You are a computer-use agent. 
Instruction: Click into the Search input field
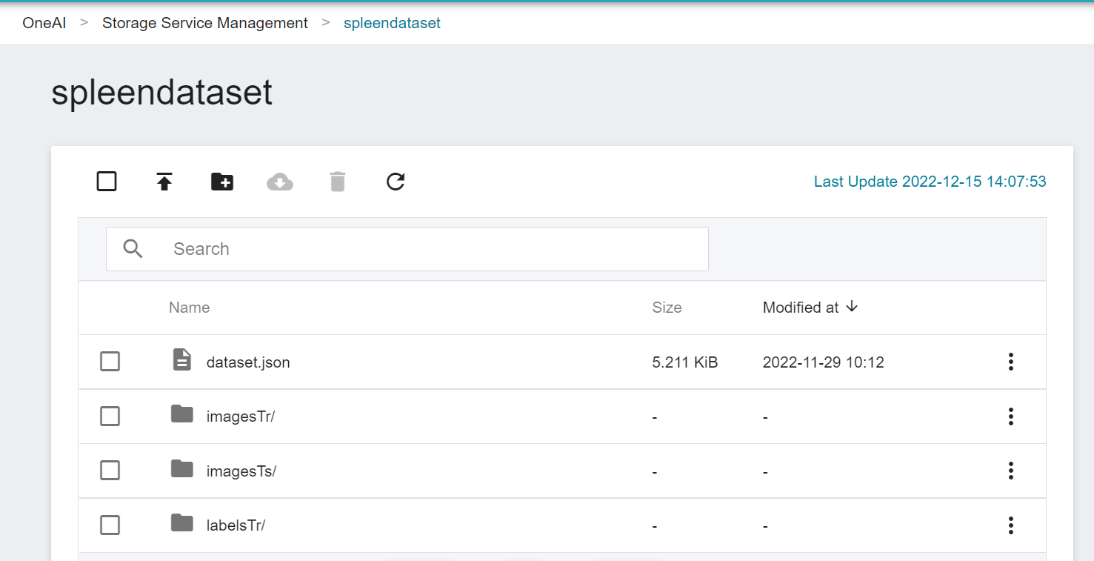430,249
